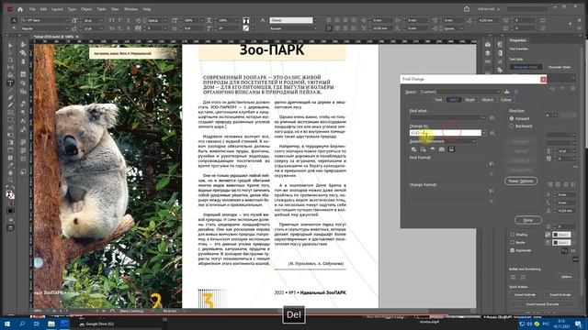Click Save Query icon in Find/Change
Image resolution: width=588 pixels, height=330 pixels.
pos(506,92)
